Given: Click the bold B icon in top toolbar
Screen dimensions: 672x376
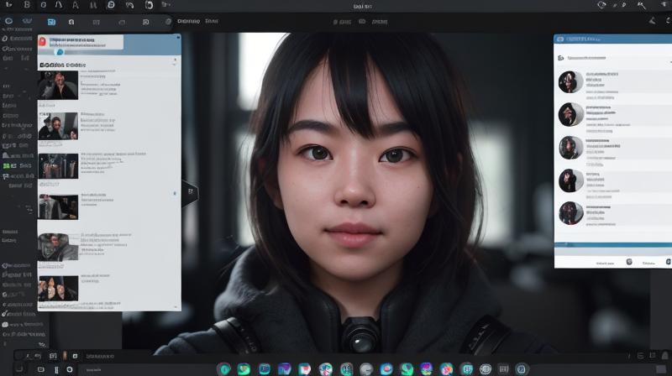Looking at the screenshot, I should (27, 5).
